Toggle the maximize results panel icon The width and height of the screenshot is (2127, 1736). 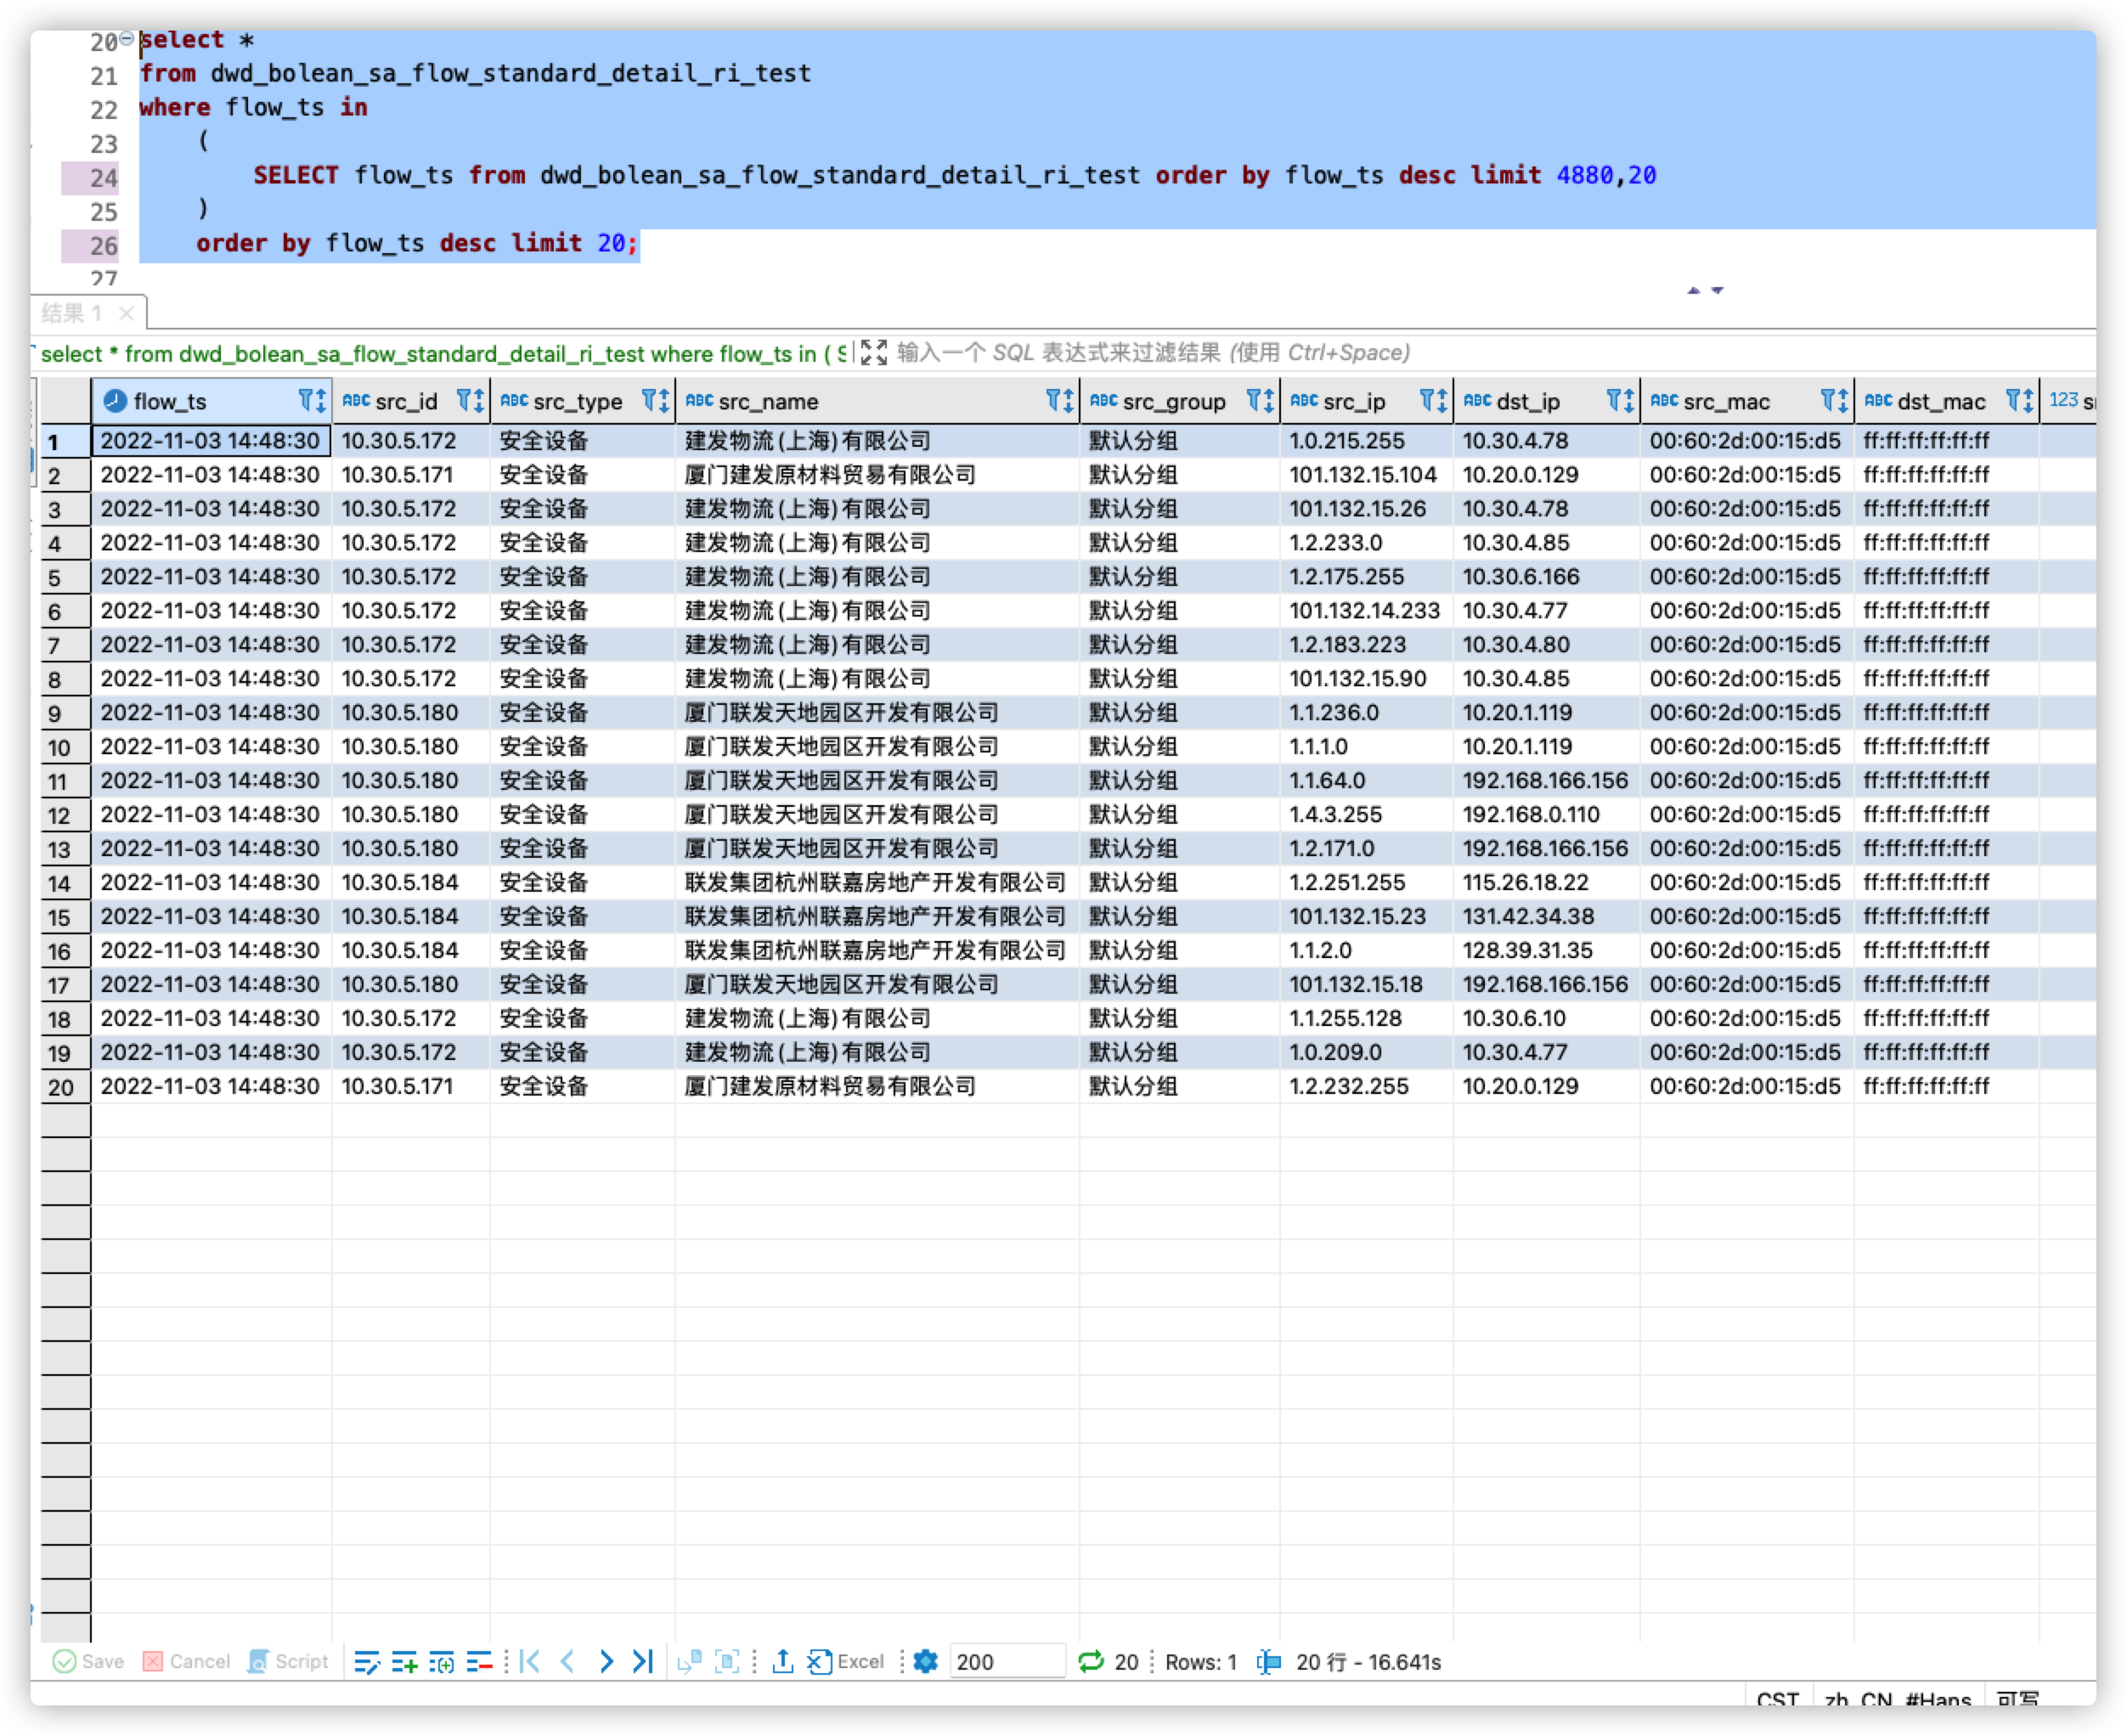873,353
